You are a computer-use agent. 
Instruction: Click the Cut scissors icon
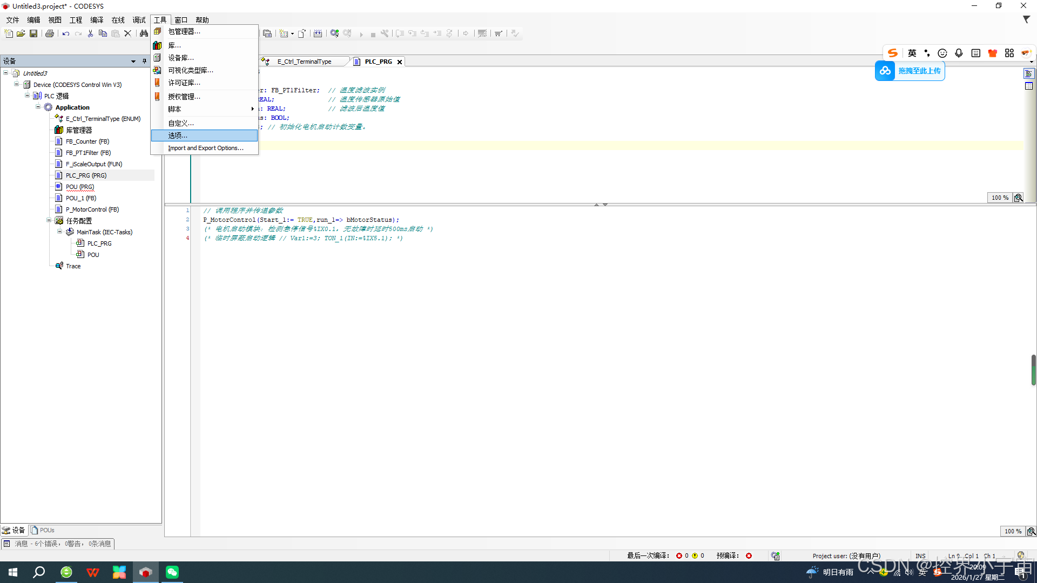(90, 33)
